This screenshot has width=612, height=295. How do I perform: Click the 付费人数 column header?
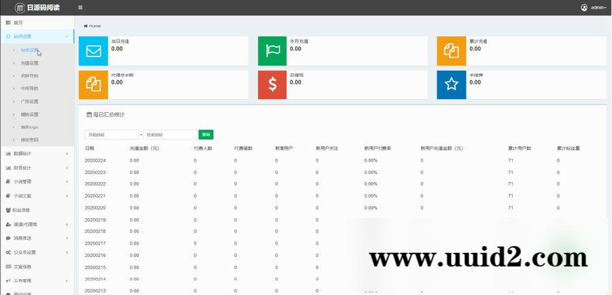203,148
